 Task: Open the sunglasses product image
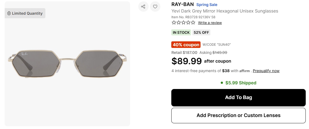(x=67, y=64)
